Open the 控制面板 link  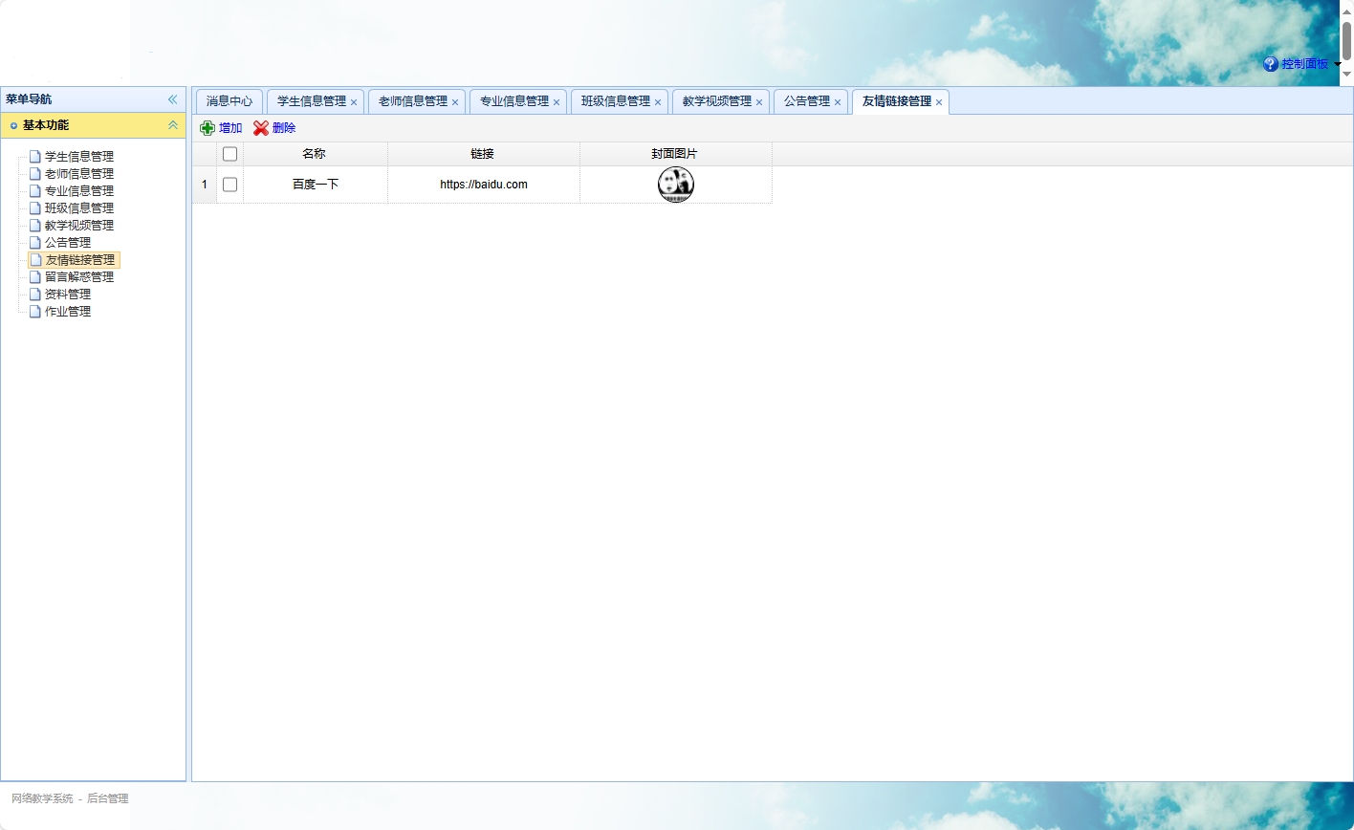pyautogui.click(x=1305, y=64)
